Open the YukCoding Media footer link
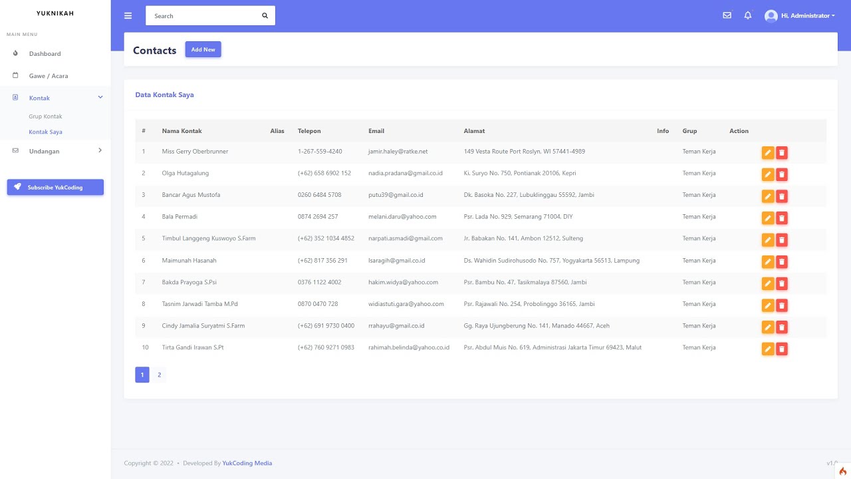Viewport: 851px width, 479px height. tap(247, 463)
